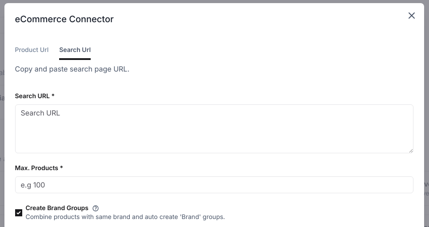Click into the Max. Products field
Image resolution: width=429 pixels, height=227 pixels.
[x=214, y=185]
